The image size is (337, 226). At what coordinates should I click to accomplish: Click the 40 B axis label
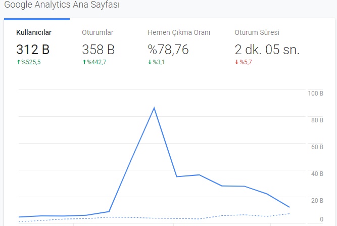click(x=317, y=174)
